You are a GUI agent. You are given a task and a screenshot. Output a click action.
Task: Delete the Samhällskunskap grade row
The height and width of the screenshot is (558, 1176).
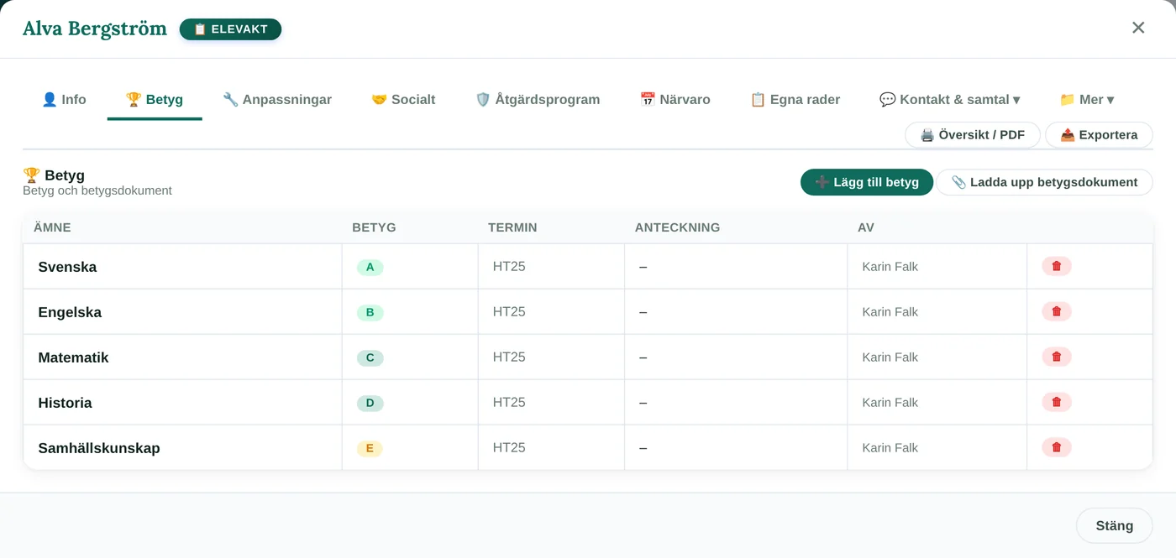pos(1057,447)
